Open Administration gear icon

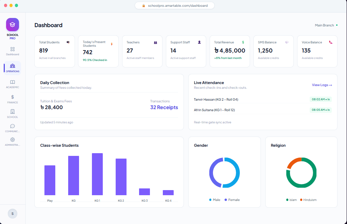(x=13, y=140)
